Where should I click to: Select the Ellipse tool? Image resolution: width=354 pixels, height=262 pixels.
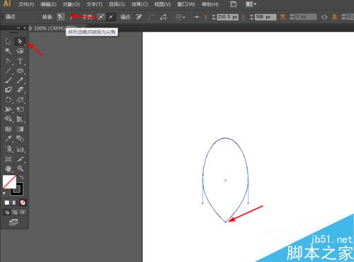pos(20,71)
